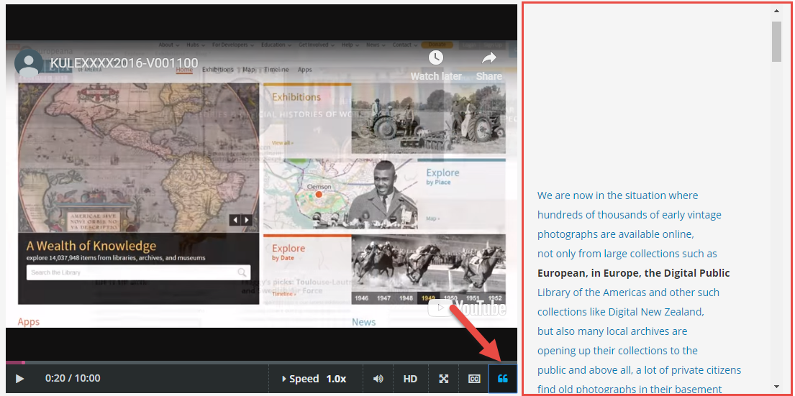This screenshot has width=795, height=396.
Task: Click highlighted line 'European, in Europe, the Digital Public'
Action: pyautogui.click(x=633, y=273)
